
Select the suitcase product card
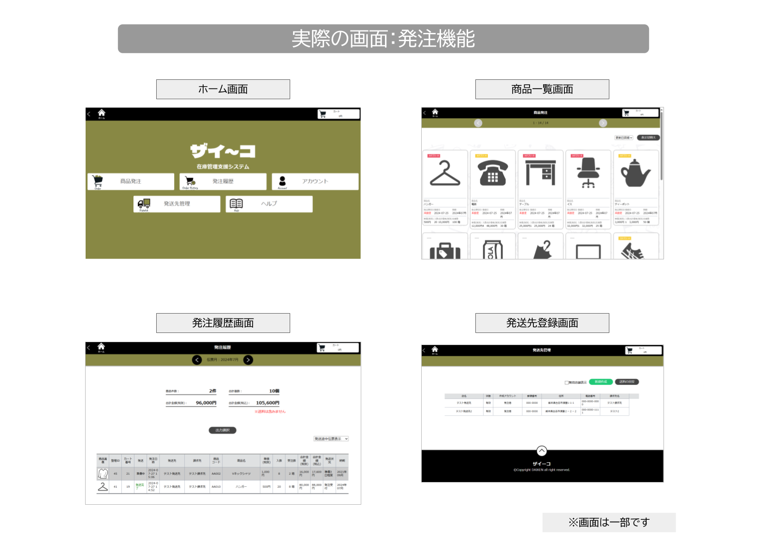(x=445, y=246)
